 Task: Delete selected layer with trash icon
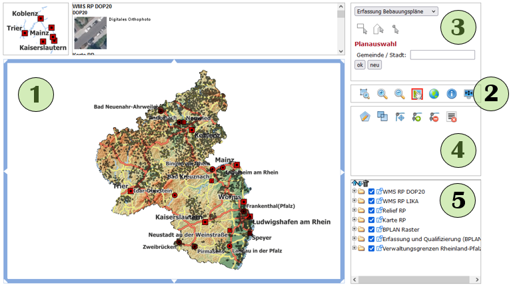366,183
